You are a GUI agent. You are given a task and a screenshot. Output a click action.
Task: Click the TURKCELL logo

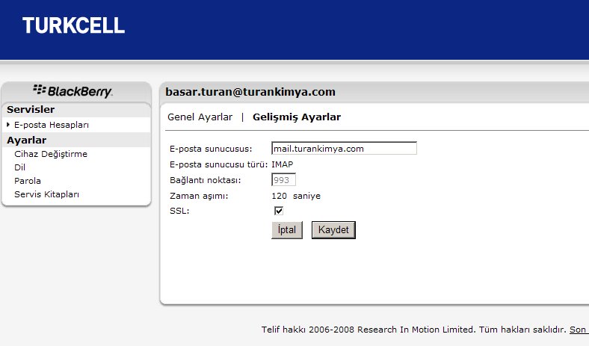tap(73, 25)
